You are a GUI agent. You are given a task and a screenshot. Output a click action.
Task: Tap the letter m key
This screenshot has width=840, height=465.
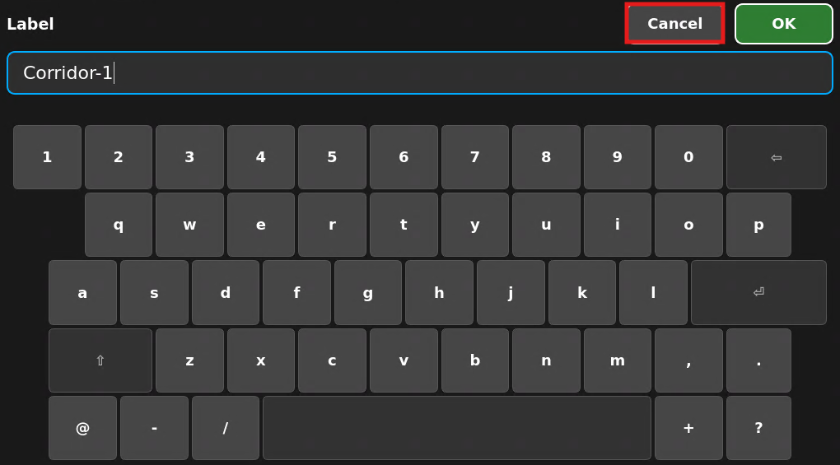(x=618, y=360)
